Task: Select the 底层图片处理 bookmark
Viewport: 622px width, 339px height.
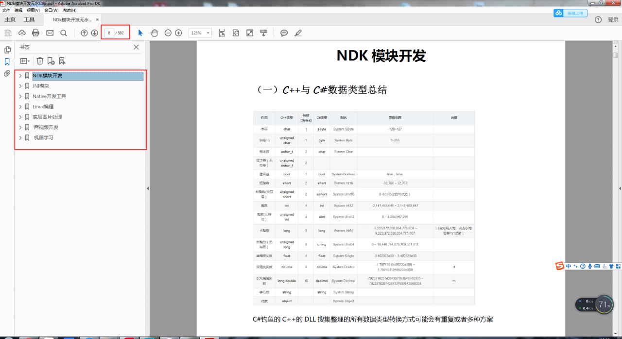Action: (x=47, y=117)
